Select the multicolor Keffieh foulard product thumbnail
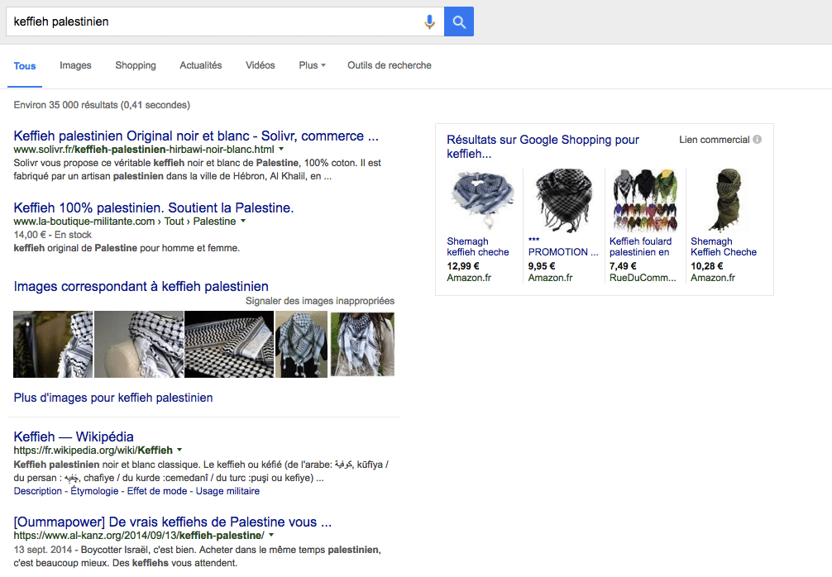The width and height of the screenshot is (832, 577). [645, 201]
